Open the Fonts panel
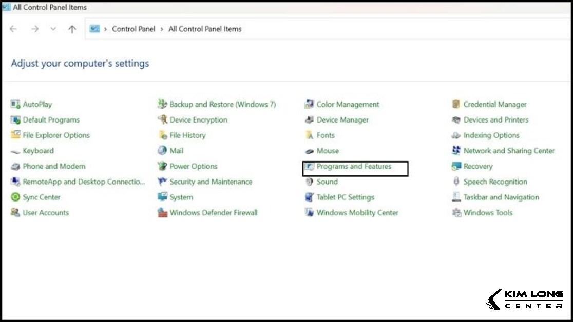573x322 pixels. tap(326, 135)
